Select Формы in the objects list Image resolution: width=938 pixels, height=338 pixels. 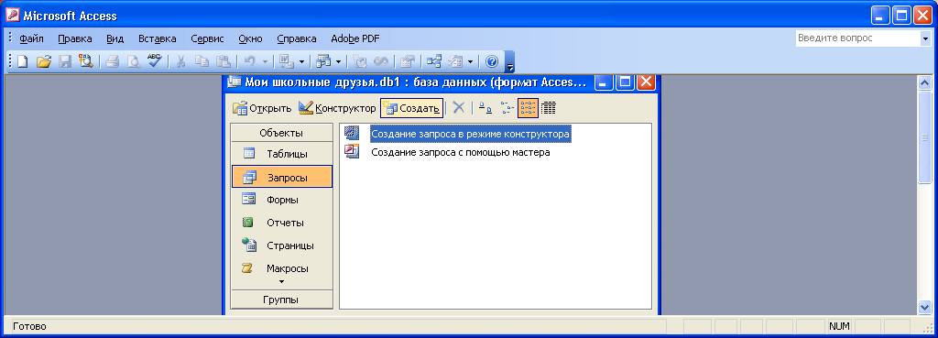point(281,200)
